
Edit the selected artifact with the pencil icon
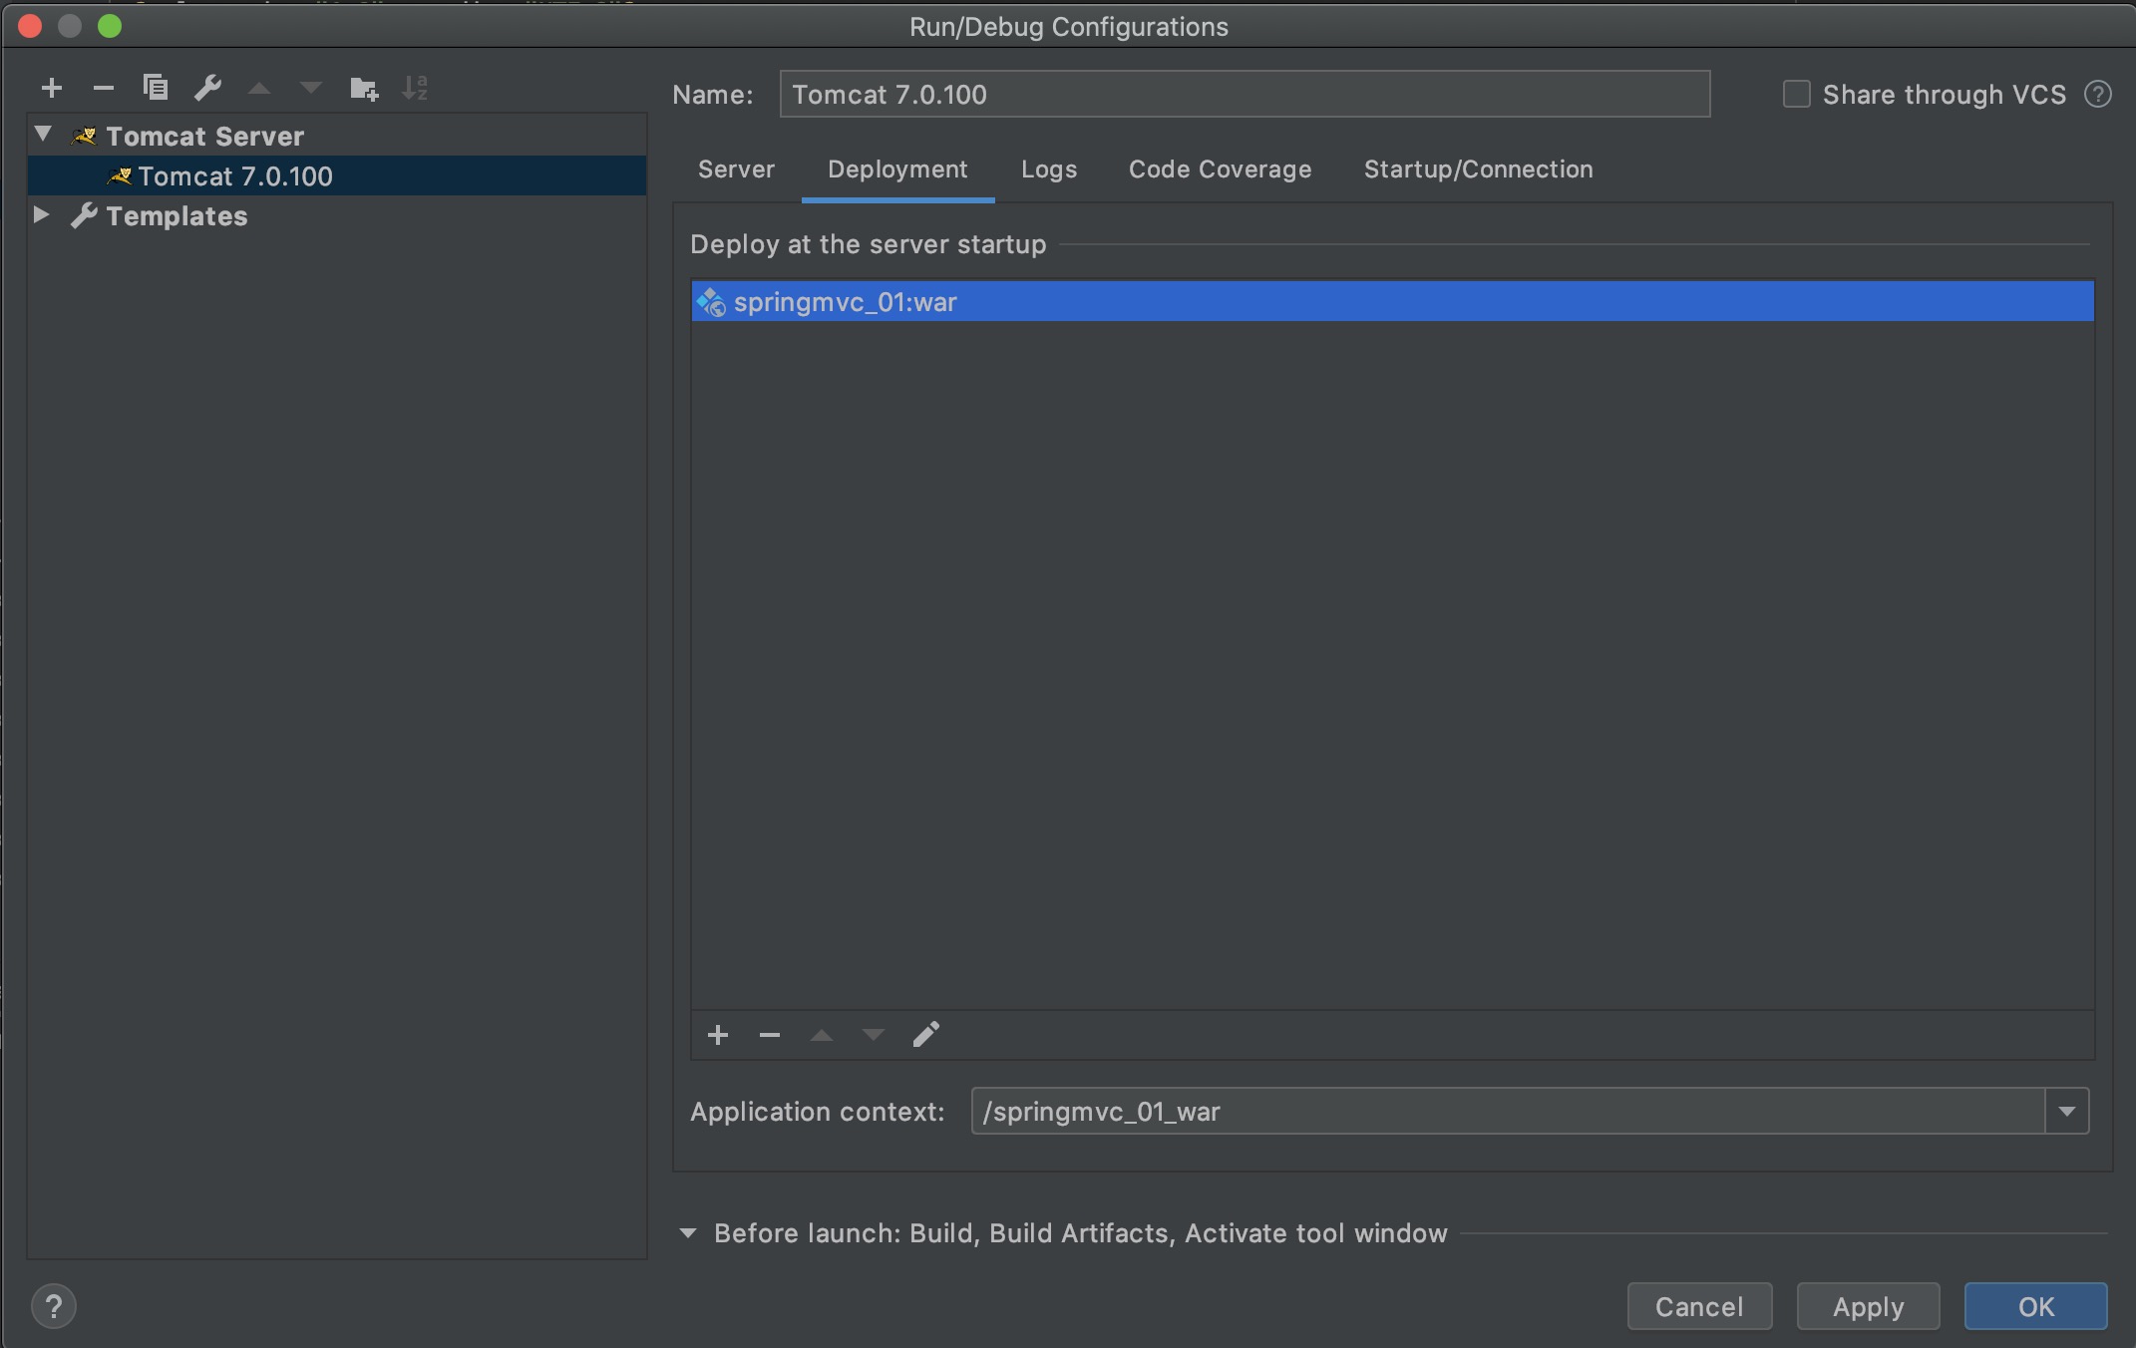tap(925, 1035)
